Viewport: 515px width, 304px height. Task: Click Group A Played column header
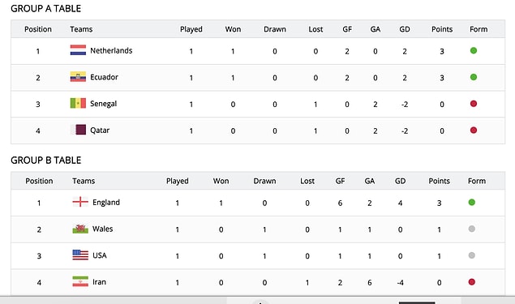tap(191, 29)
